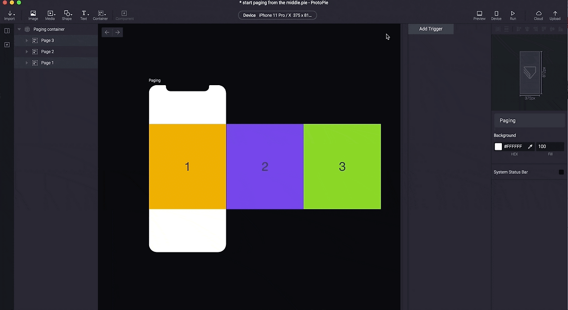
Task: Click the scene name field Paging
Action: [530, 121]
